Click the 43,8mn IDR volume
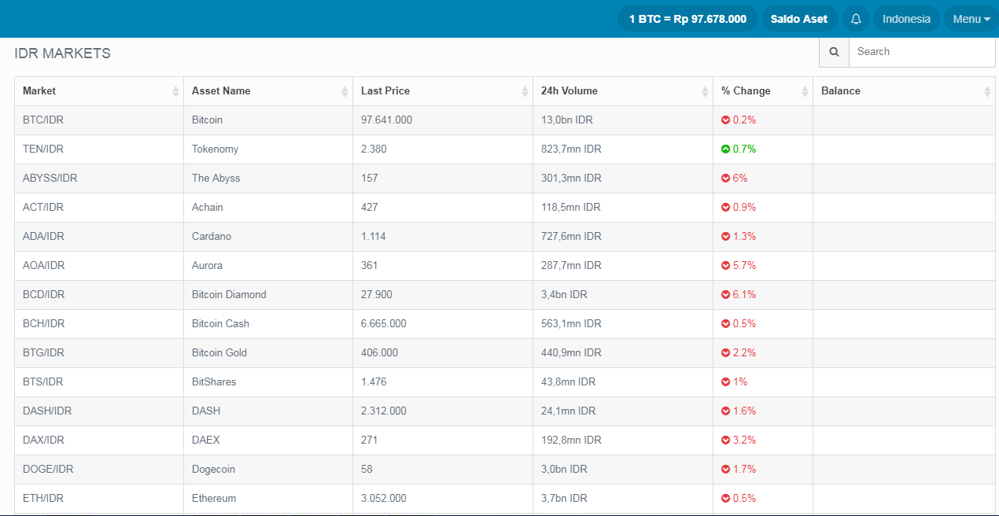The image size is (999, 516). (x=568, y=382)
